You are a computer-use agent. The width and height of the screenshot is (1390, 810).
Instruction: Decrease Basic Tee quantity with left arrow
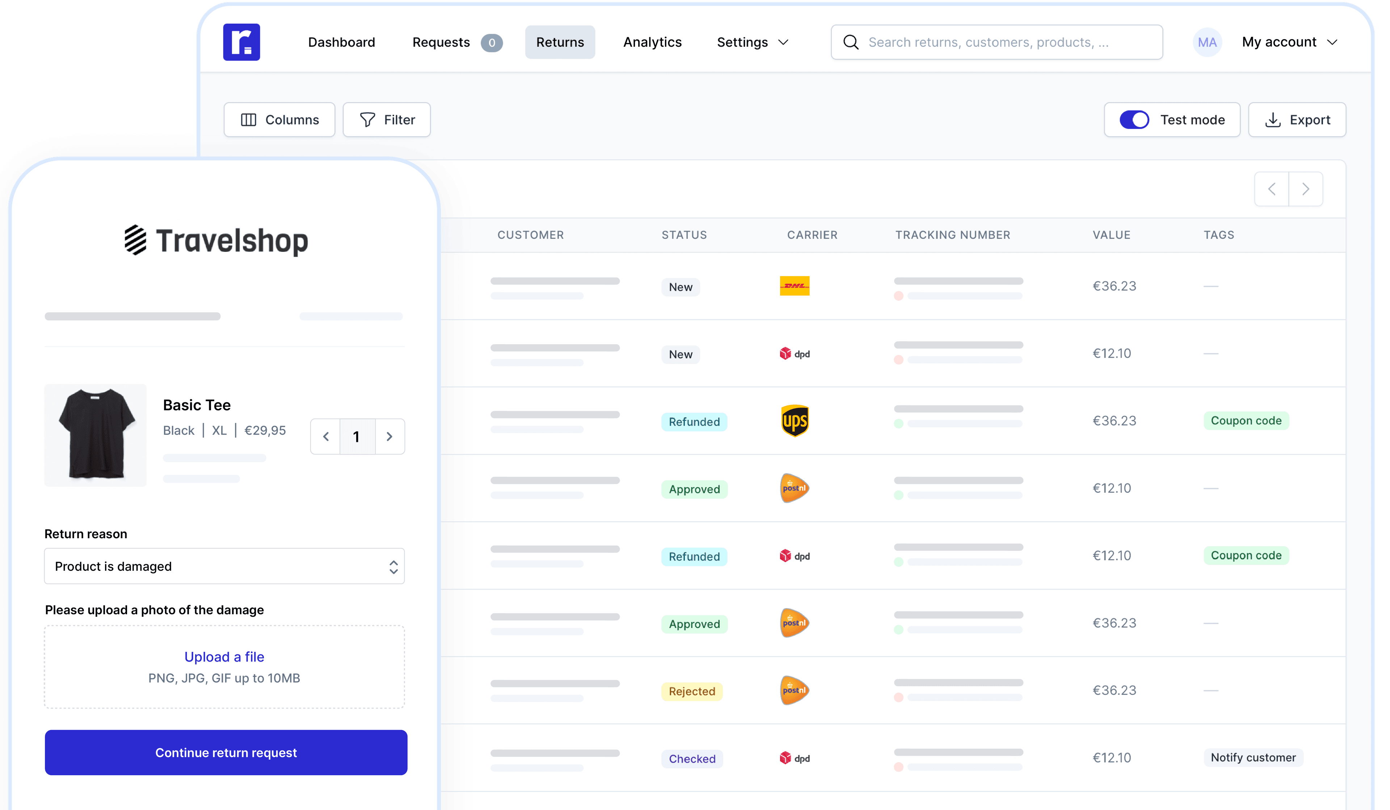coord(325,436)
